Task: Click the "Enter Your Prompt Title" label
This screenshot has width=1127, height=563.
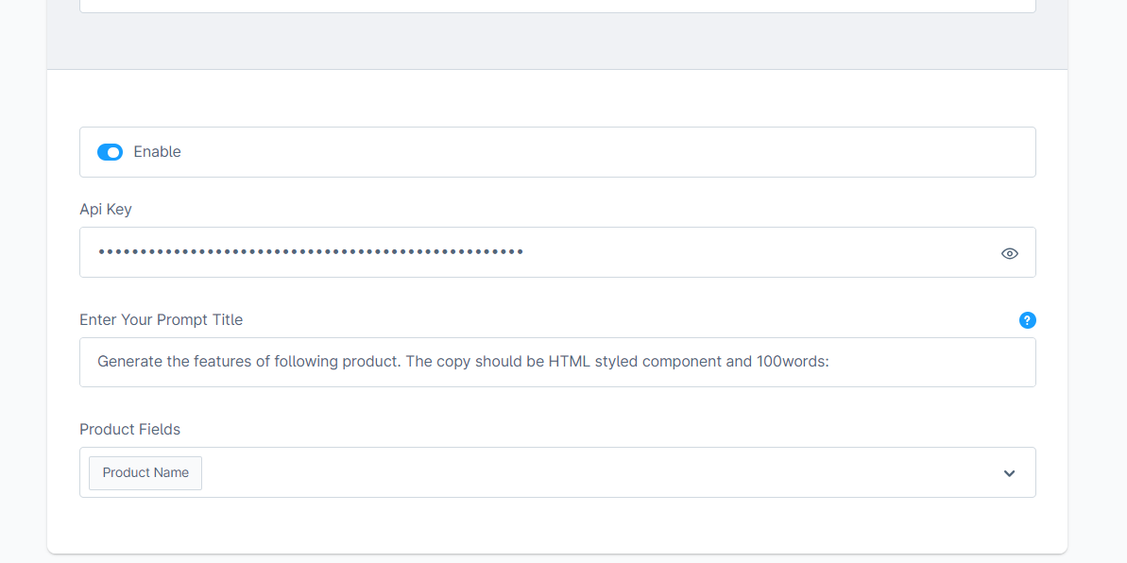Action: (161, 320)
